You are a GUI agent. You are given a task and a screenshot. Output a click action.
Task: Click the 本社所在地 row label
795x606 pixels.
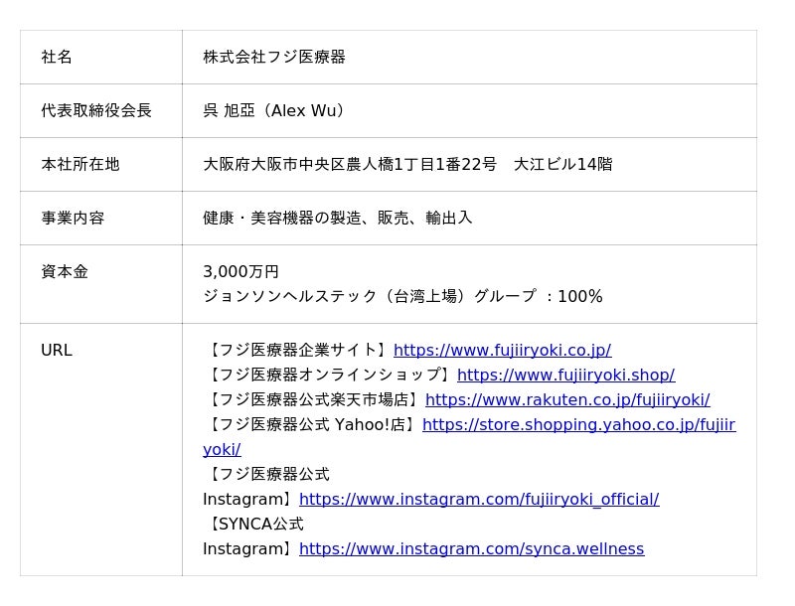pos(80,164)
